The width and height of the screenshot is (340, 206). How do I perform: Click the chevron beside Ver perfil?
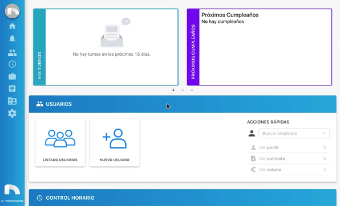(x=325, y=147)
